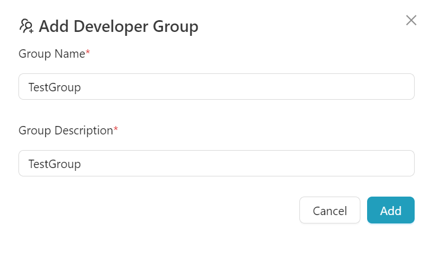Click the red asterisk next to Group Name
The height and width of the screenshot is (261, 432).
click(88, 53)
